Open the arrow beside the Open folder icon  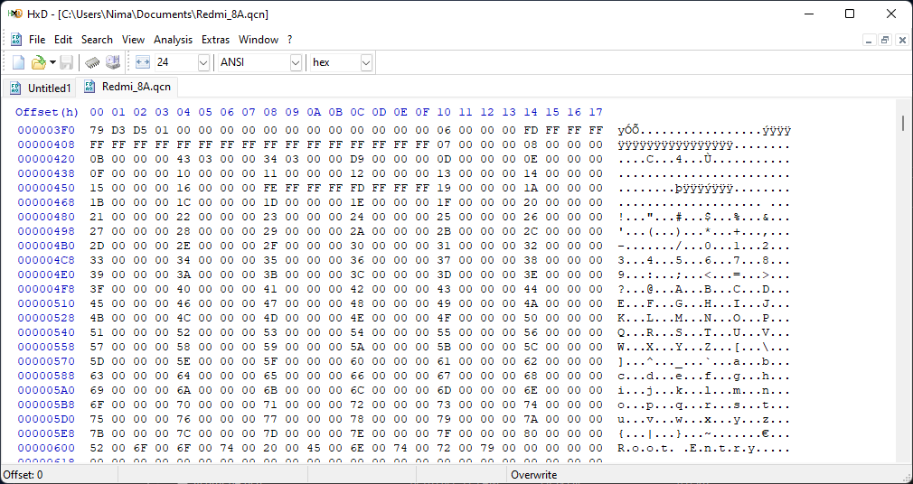52,62
